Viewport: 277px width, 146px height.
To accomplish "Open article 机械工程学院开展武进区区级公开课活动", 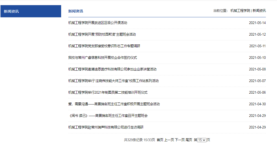I will (98, 23).
